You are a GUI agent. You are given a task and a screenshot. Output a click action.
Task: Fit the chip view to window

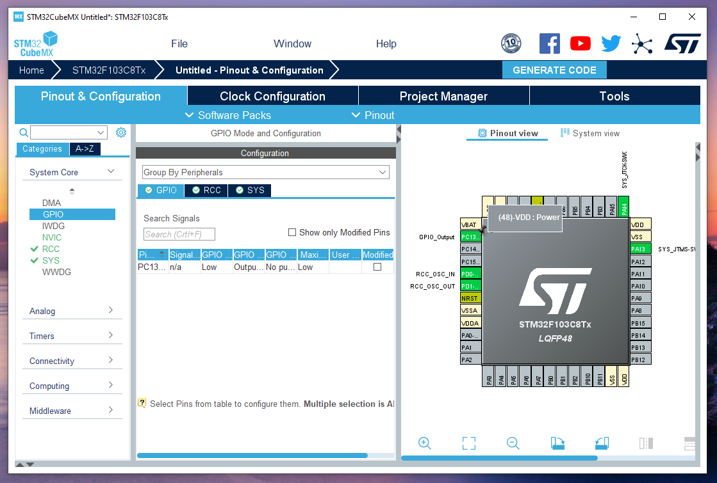[468, 443]
